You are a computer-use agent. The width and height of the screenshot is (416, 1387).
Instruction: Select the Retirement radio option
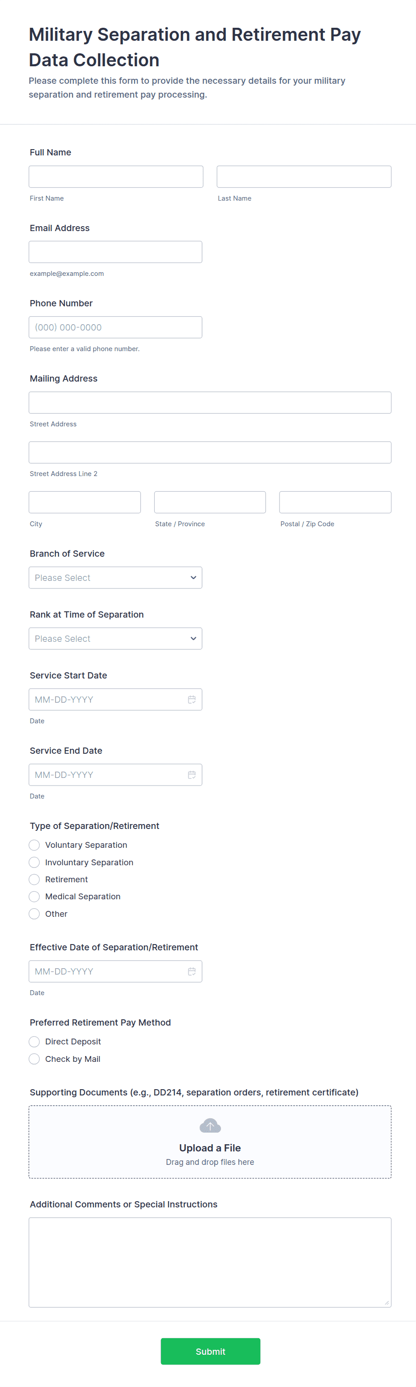click(34, 879)
